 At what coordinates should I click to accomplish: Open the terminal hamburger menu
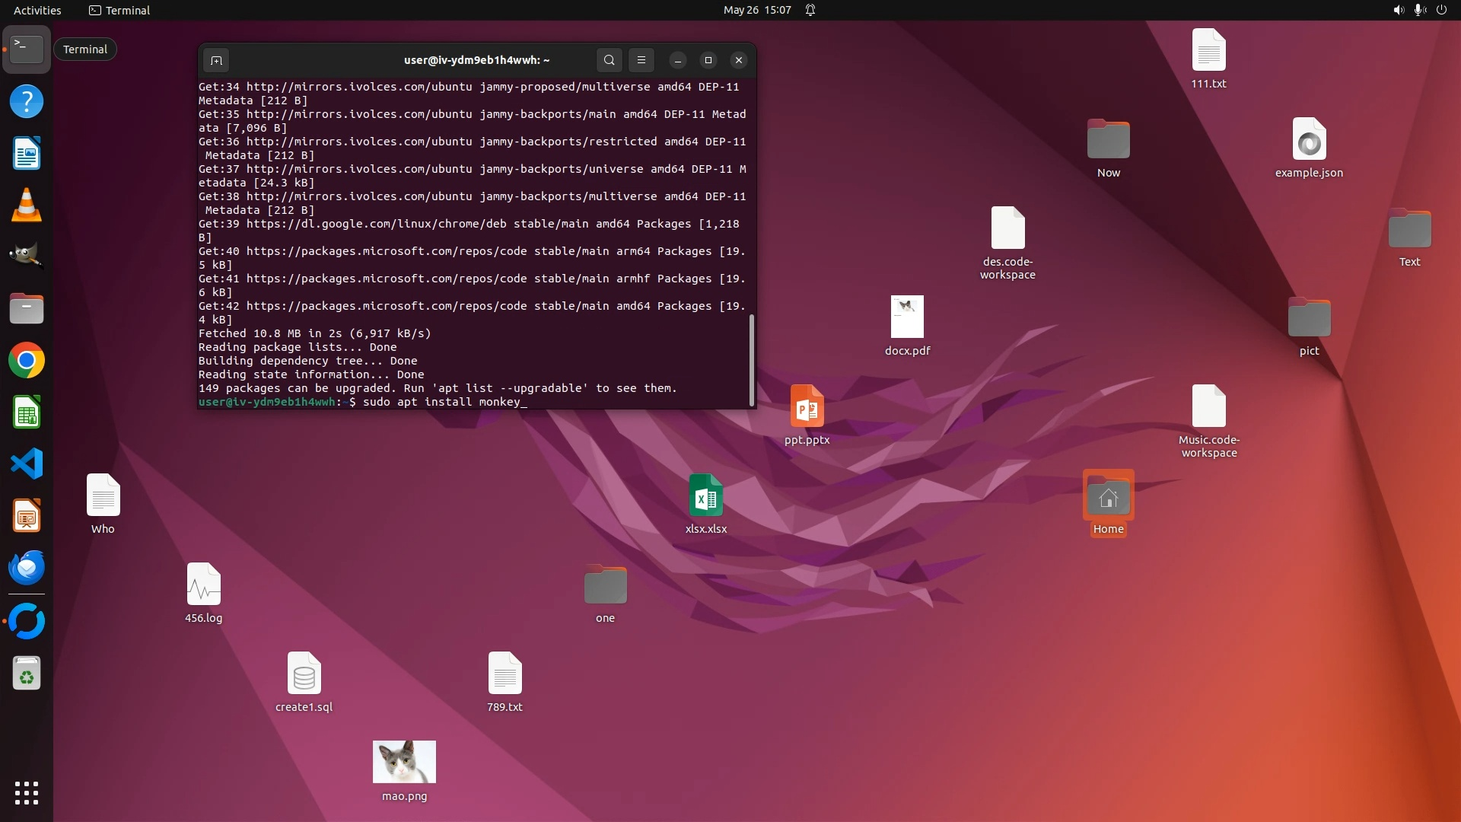[641, 60]
